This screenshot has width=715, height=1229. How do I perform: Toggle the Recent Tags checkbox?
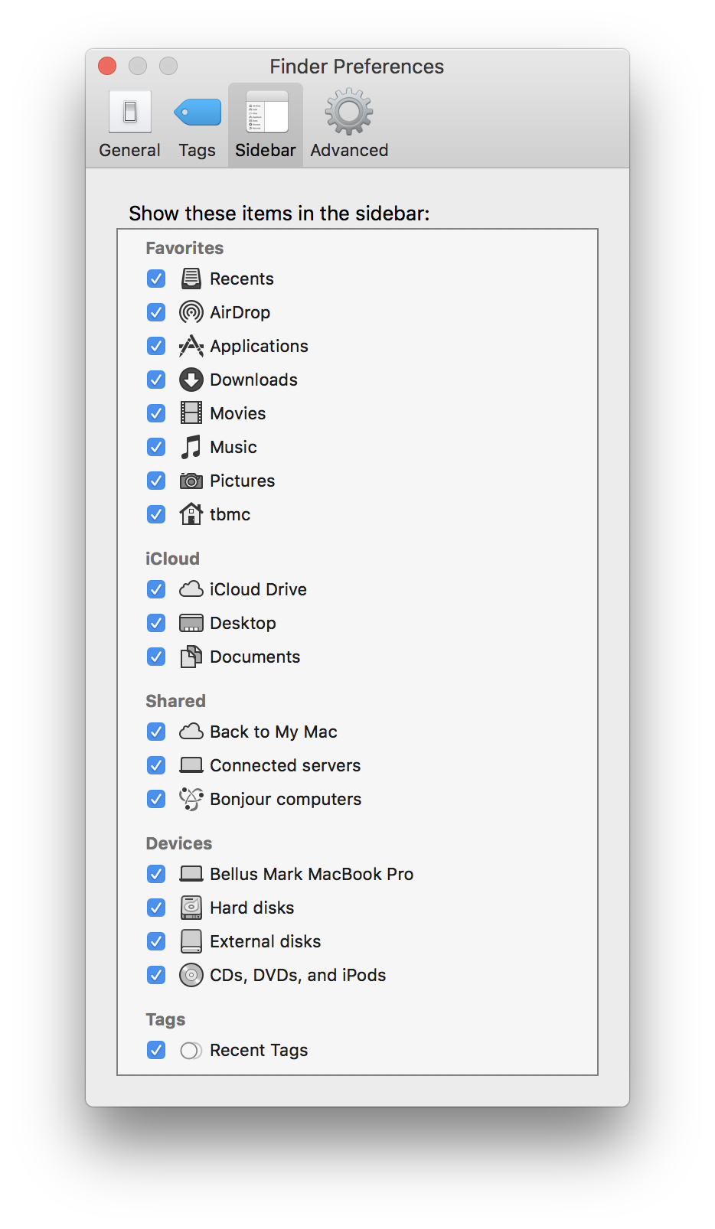pos(156,1050)
